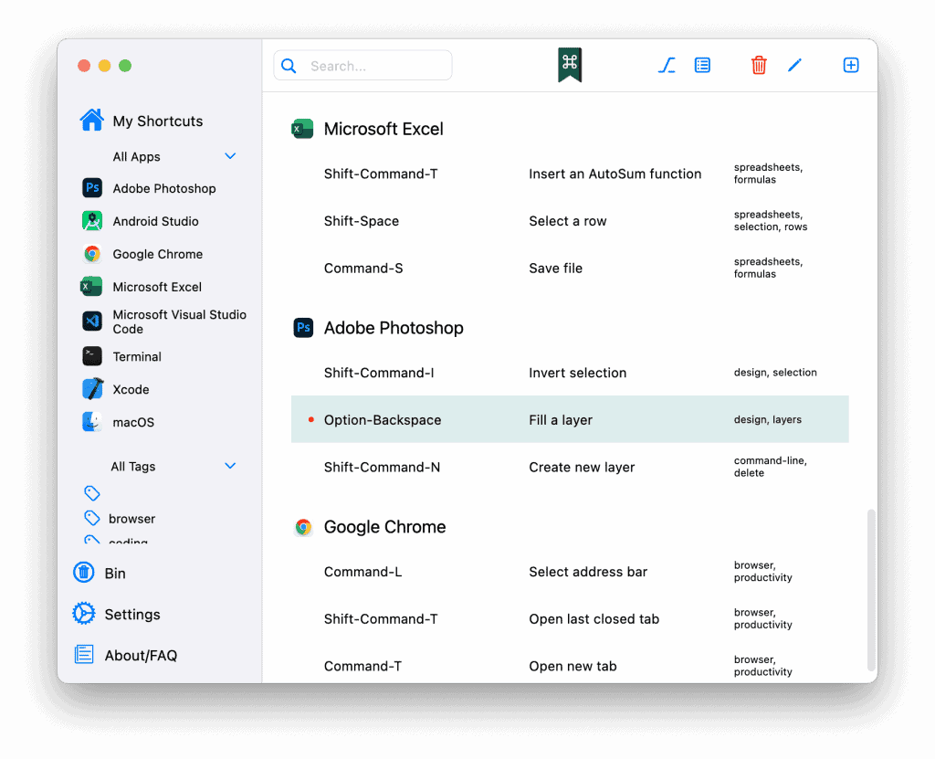This screenshot has width=935, height=759.
Task: Click Android Studio icon in sidebar
Action: pyautogui.click(x=92, y=221)
